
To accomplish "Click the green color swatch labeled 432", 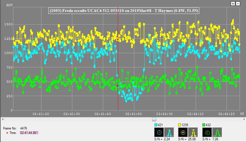I will (203, 125).
